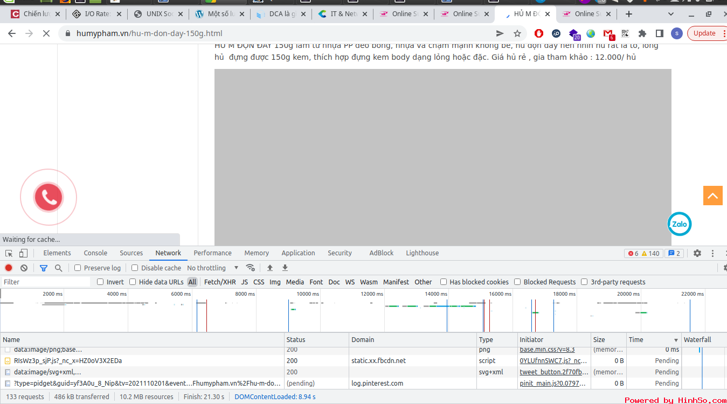The image size is (727, 404).
Task: Open DevTools settings gear
Action: 697,253
